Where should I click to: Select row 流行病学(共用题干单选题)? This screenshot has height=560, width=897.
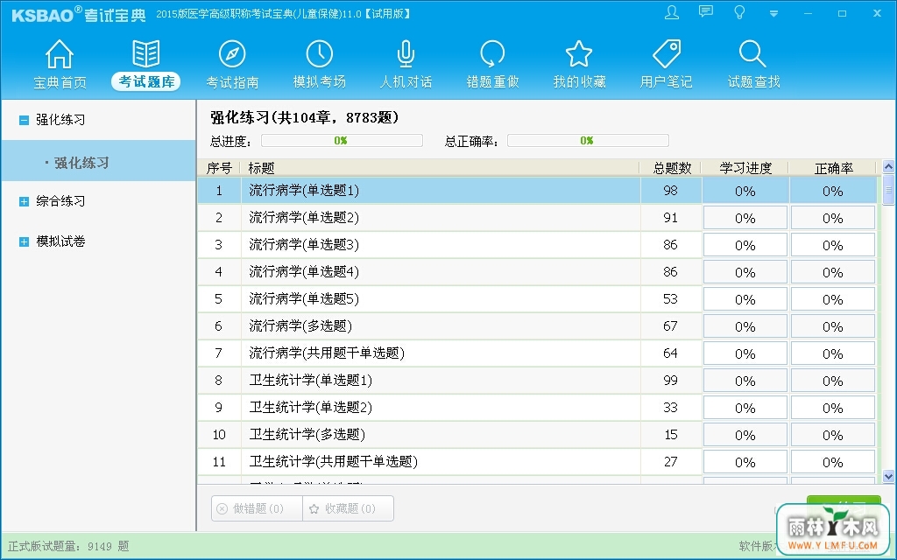pos(537,353)
